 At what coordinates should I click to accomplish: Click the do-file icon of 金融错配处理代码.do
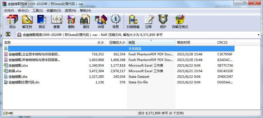point(6,82)
